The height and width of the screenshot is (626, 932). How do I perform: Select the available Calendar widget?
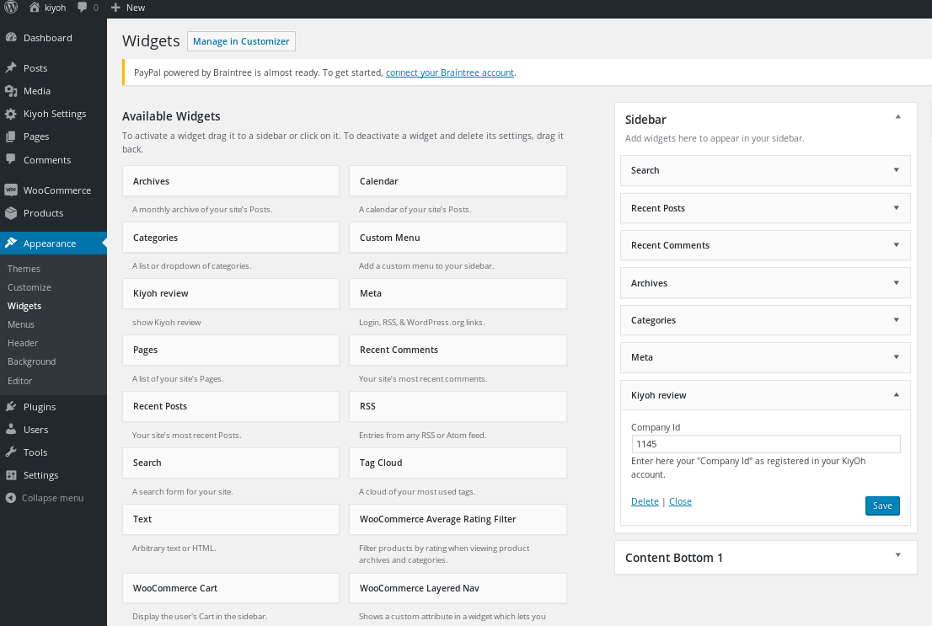tap(458, 181)
